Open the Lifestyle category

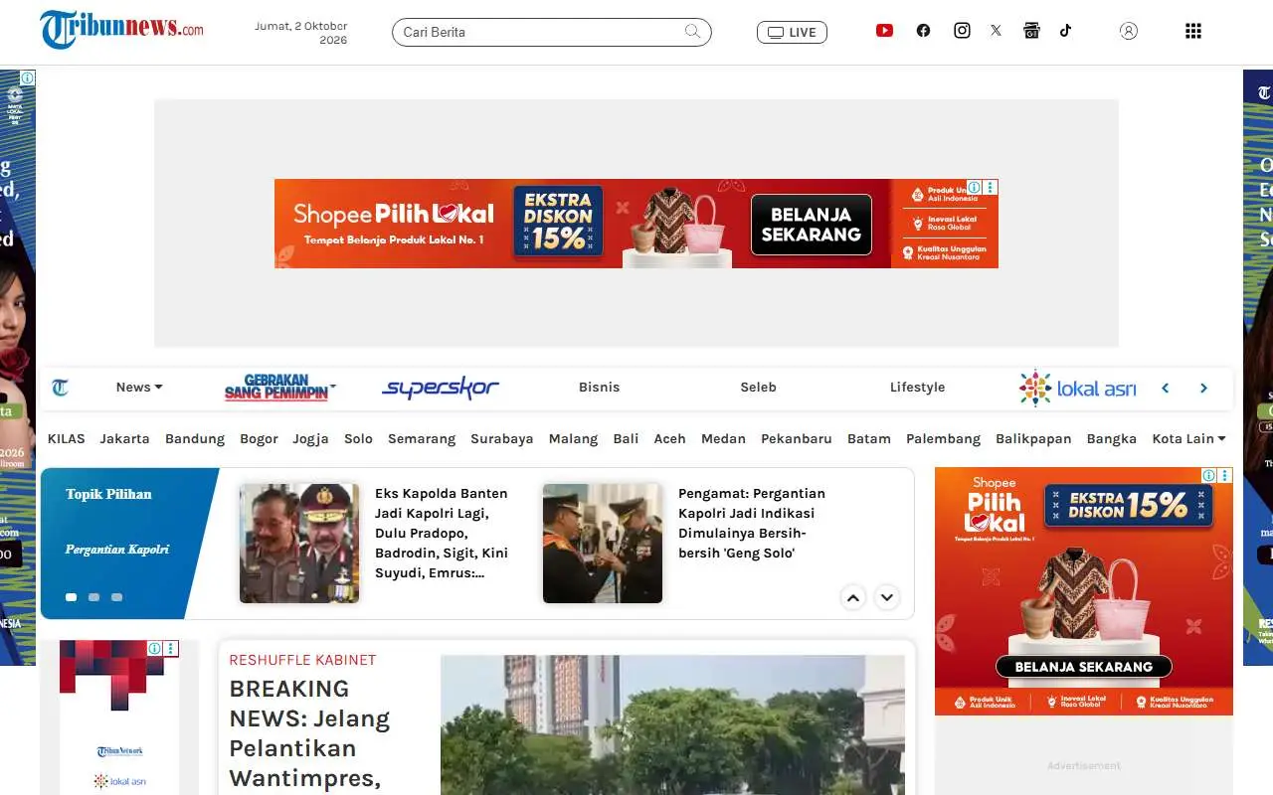[917, 388]
